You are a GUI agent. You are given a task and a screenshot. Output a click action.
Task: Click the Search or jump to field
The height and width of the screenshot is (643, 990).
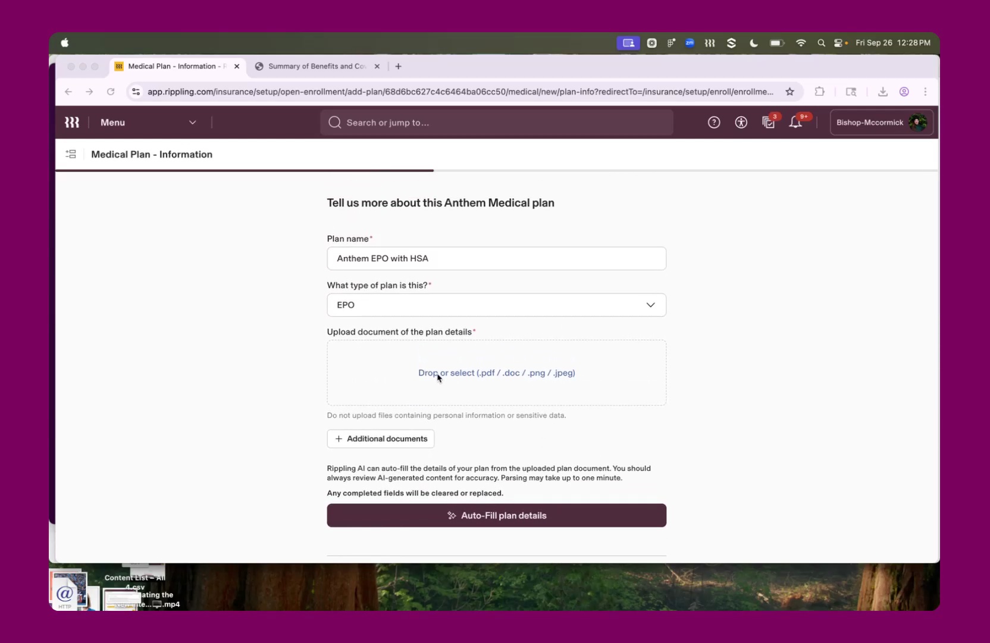tap(496, 123)
